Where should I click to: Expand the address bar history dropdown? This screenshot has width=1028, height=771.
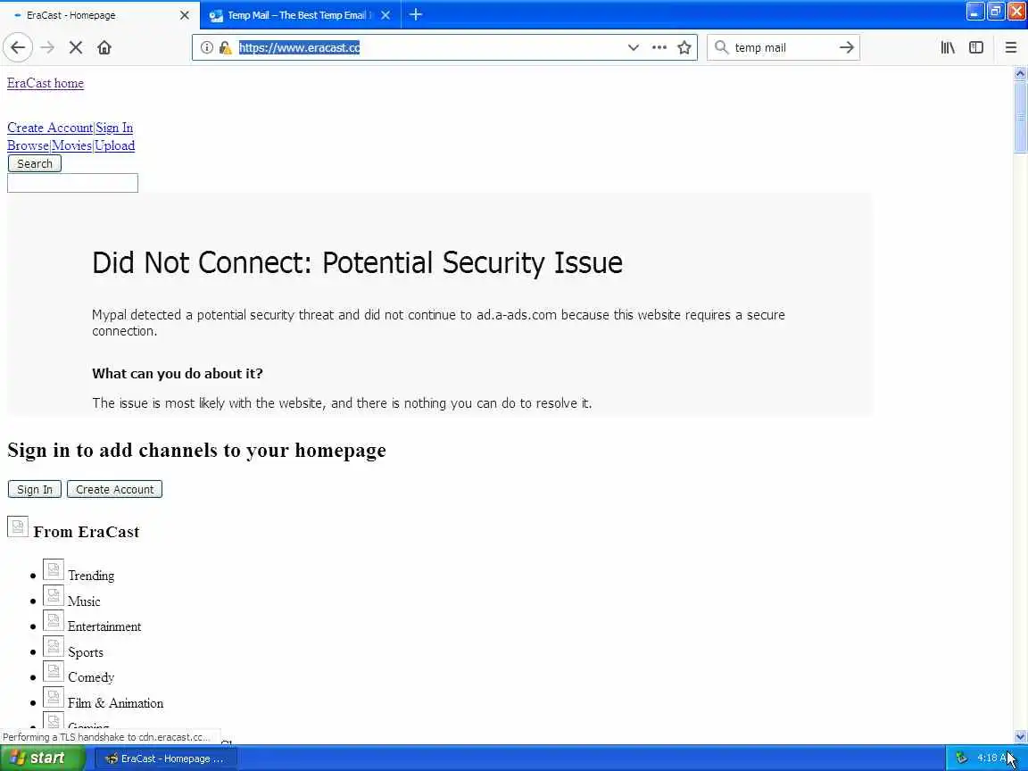point(633,47)
